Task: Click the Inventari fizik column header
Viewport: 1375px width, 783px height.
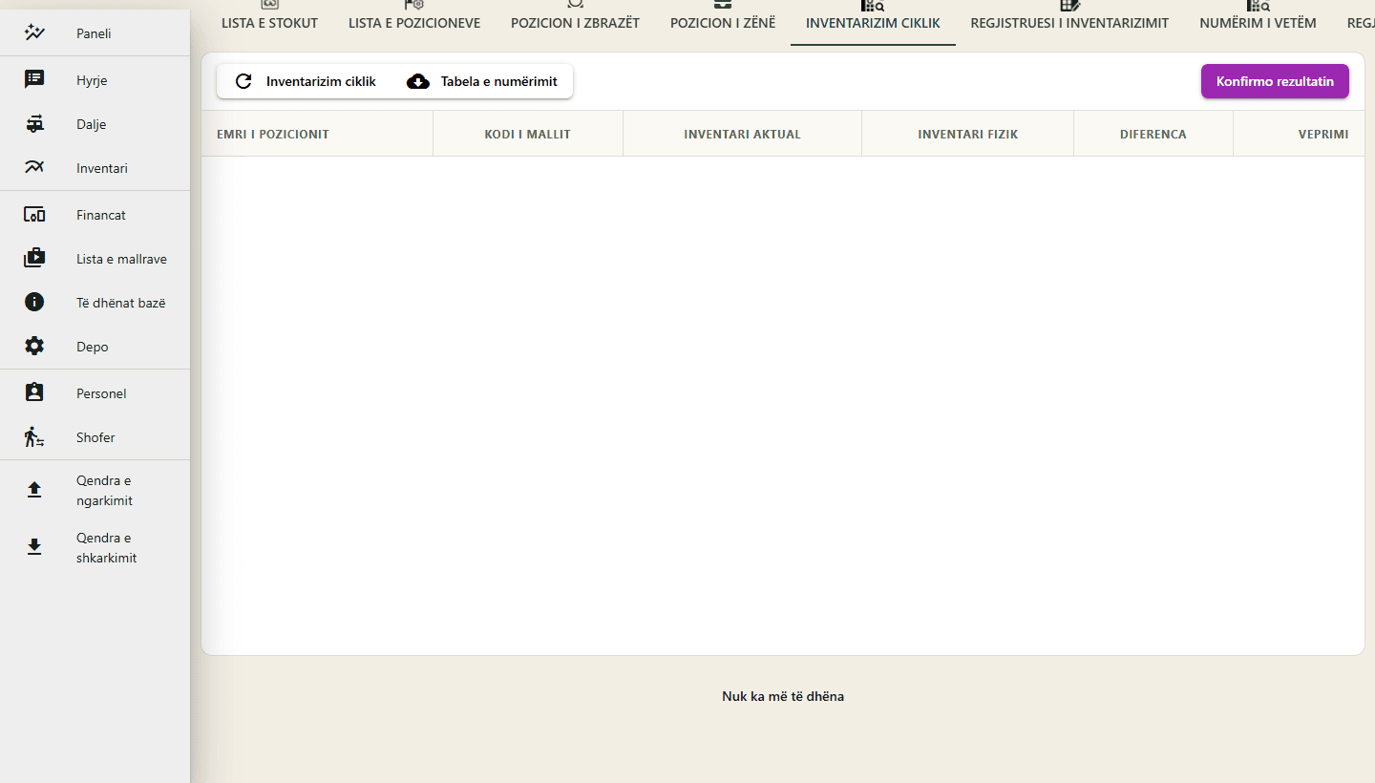Action: [x=967, y=134]
